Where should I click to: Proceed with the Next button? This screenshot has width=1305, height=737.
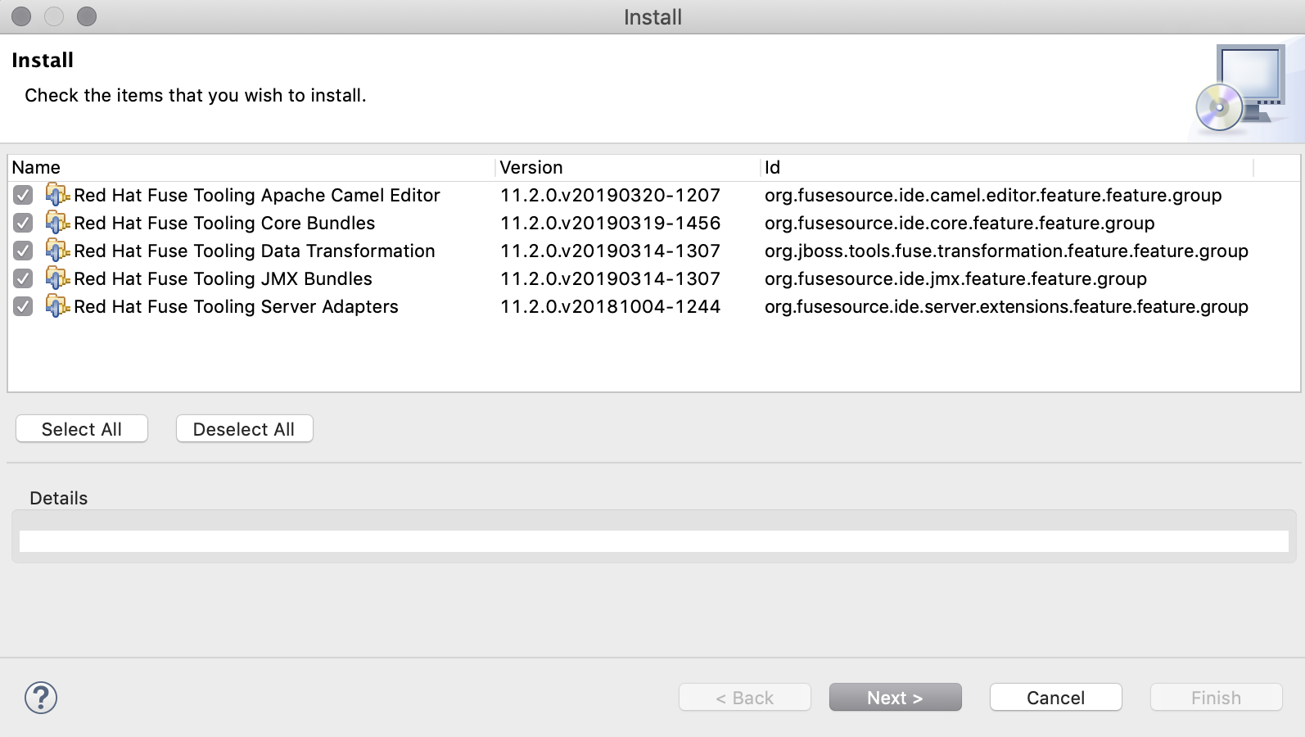coord(895,698)
